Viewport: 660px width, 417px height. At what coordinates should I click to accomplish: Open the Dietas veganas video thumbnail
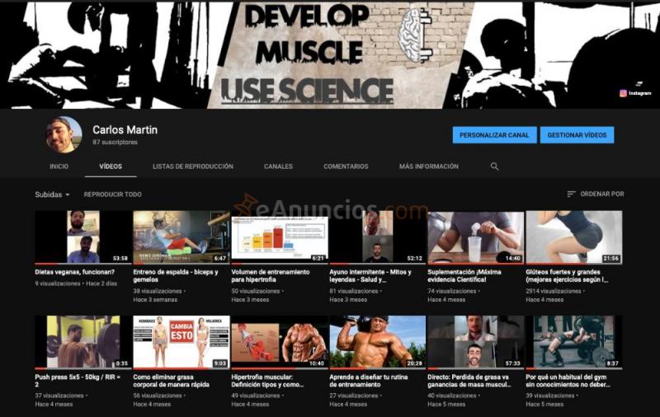[82, 237]
